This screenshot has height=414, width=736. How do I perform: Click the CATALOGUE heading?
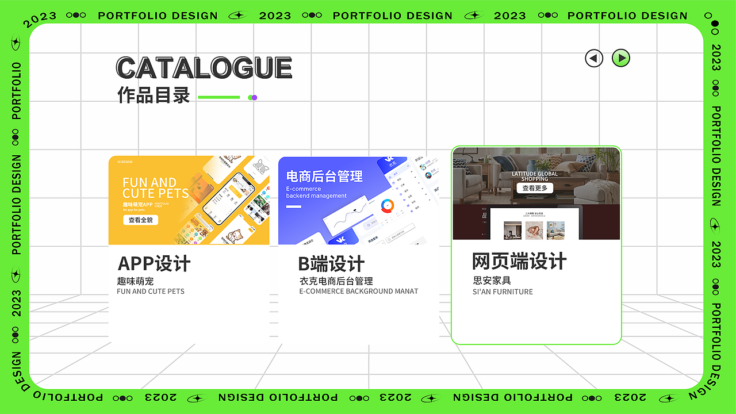[x=204, y=68]
